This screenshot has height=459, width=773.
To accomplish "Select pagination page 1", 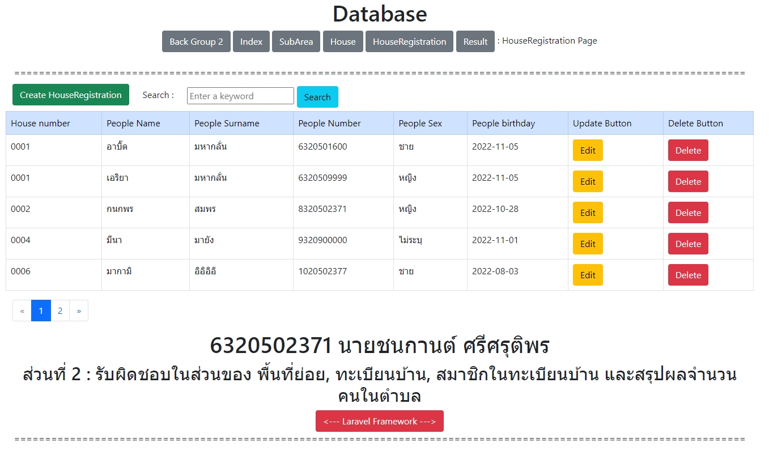I will pos(41,311).
